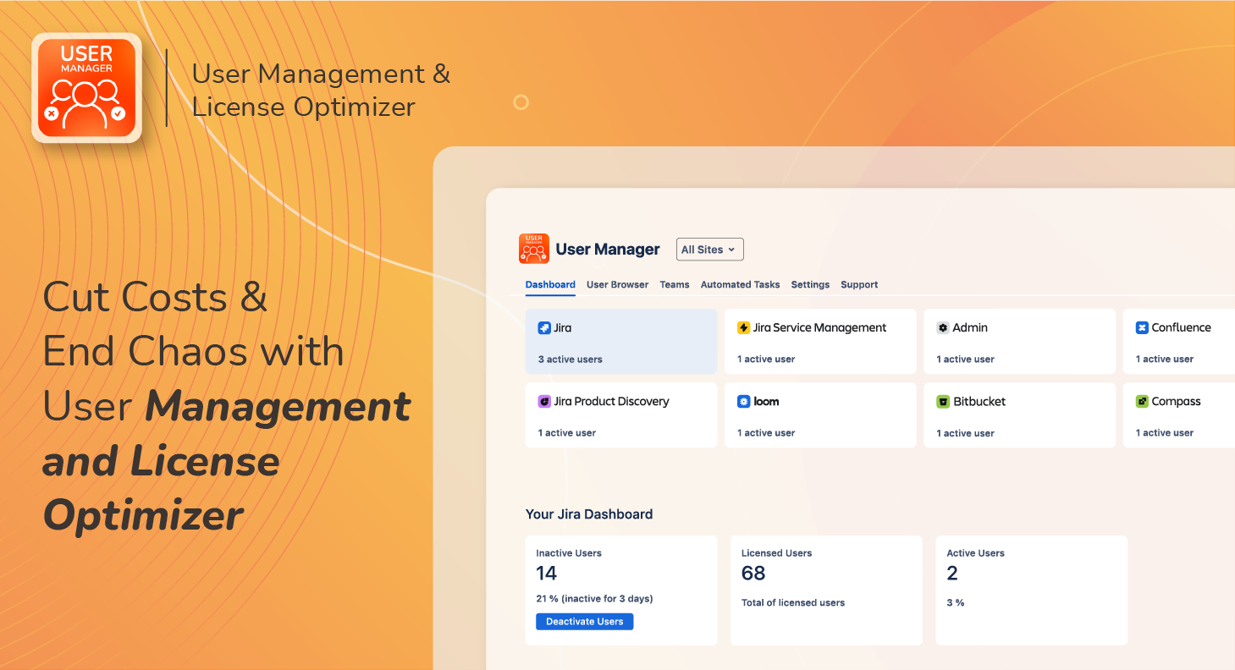Image resolution: width=1235 pixels, height=670 pixels.
Task: Open the User Browser tab
Action: pos(618,285)
